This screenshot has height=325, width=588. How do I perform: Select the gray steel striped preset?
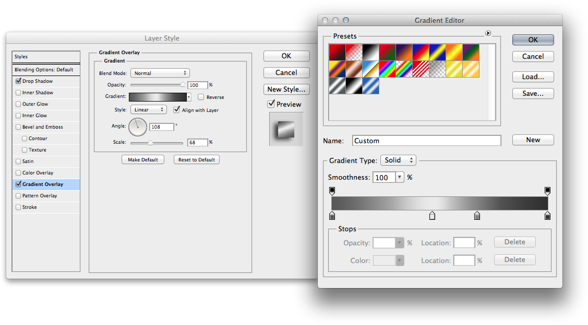point(337,86)
